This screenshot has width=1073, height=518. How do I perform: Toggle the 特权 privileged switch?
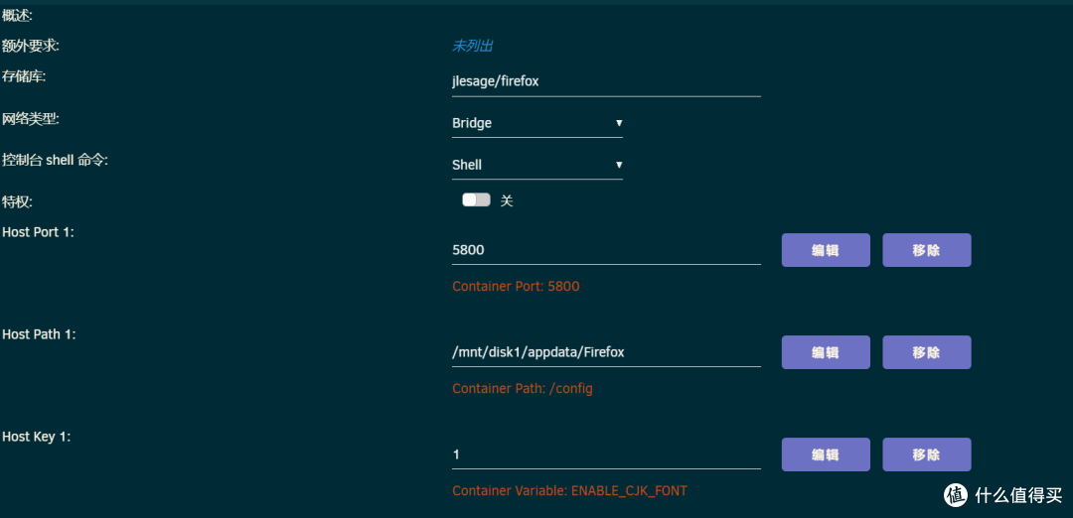coord(476,200)
